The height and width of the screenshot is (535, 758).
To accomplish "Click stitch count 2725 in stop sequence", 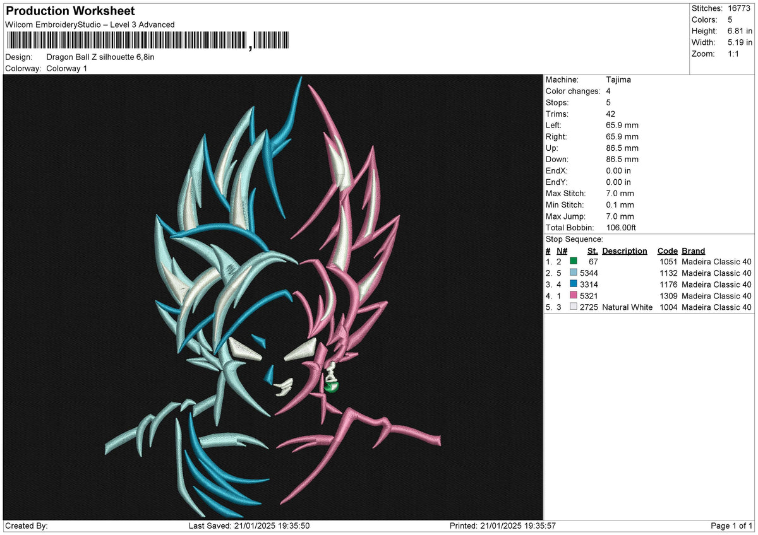I will (589, 307).
